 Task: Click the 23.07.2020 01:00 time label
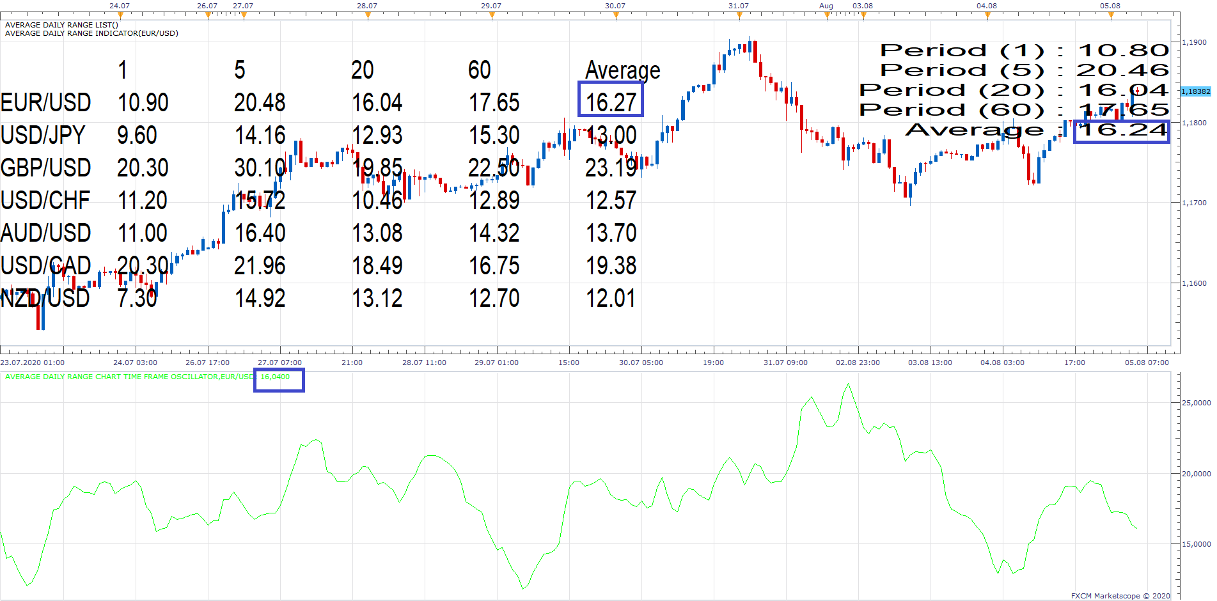tap(33, 363)
